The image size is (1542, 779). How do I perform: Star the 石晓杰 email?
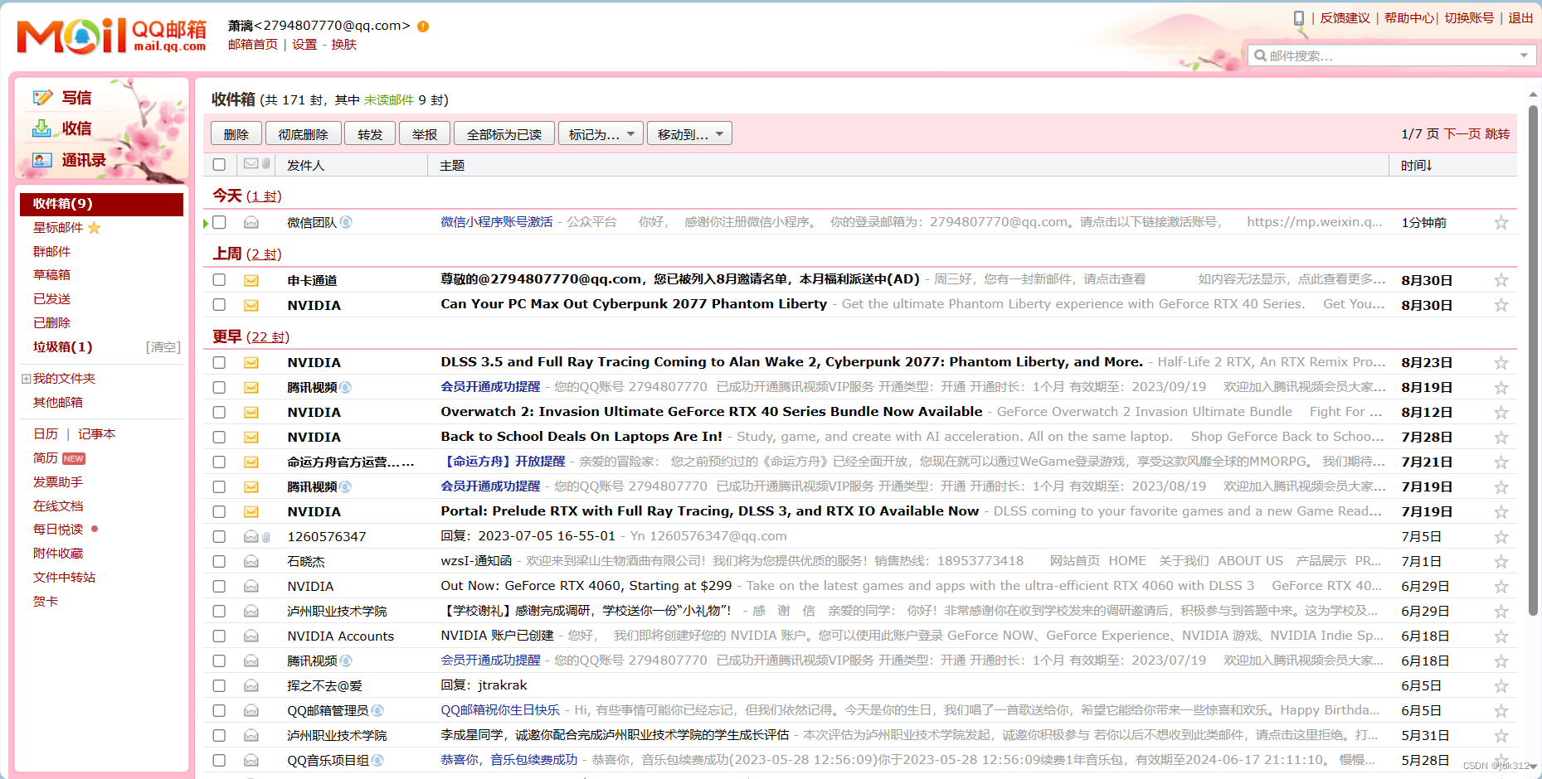pos(1501,562)
